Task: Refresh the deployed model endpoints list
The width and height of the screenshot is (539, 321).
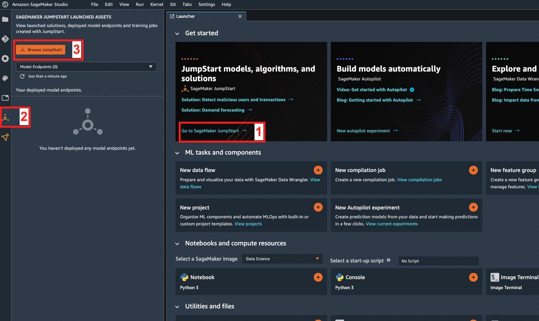Action: coord(23,77)
